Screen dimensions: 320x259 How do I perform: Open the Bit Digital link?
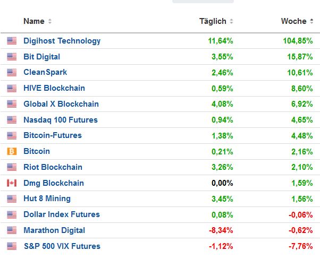[41, 57]
